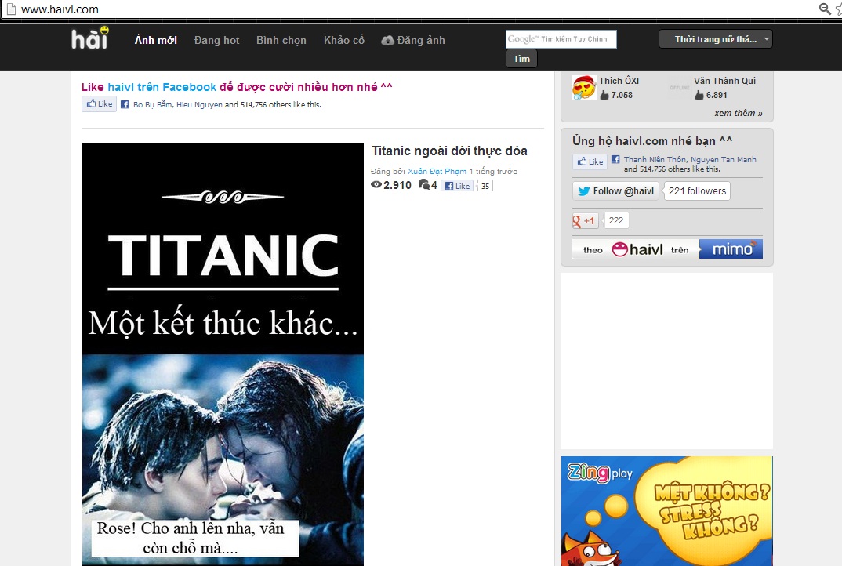Click the cloud upload icon beside Đăng ảnh
Image resolution: width=842 pixels, height=566 pixels.
388,40
